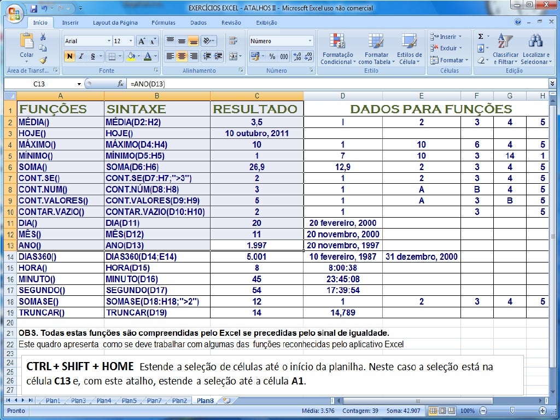Open sheet tab Plan5
Viewport: 560px width, 420px height.
129,401
